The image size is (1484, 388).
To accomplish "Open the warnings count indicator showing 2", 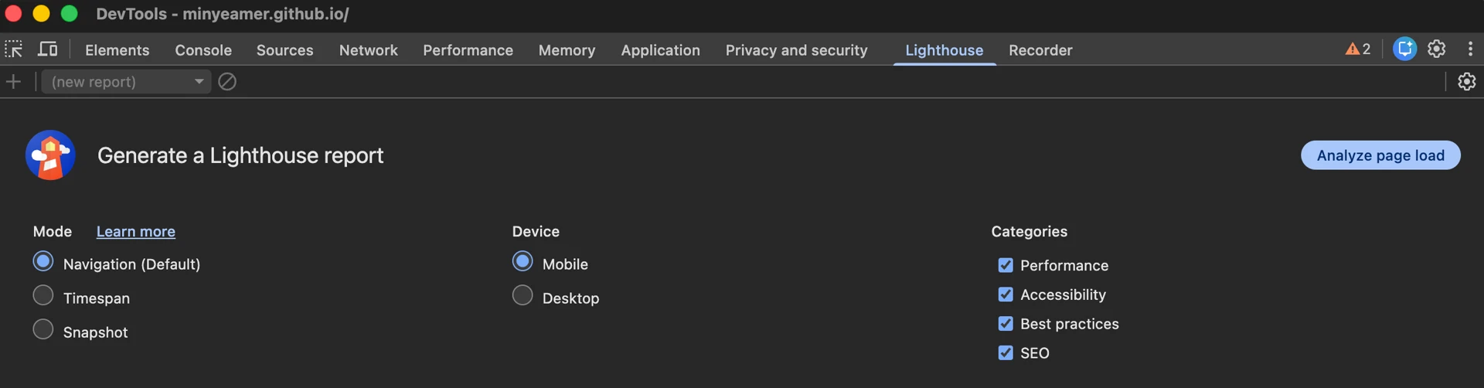I will 1357,49.
